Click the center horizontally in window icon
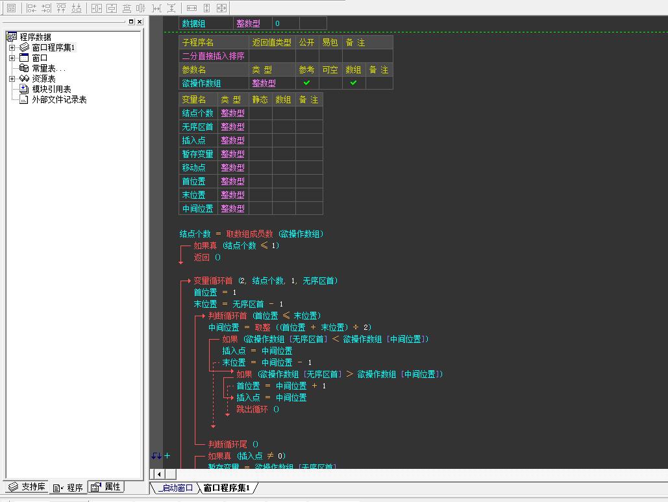 (97, 8)
